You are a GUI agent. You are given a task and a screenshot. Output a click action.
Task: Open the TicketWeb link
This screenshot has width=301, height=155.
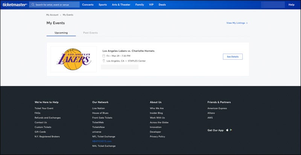pos(98,122)
